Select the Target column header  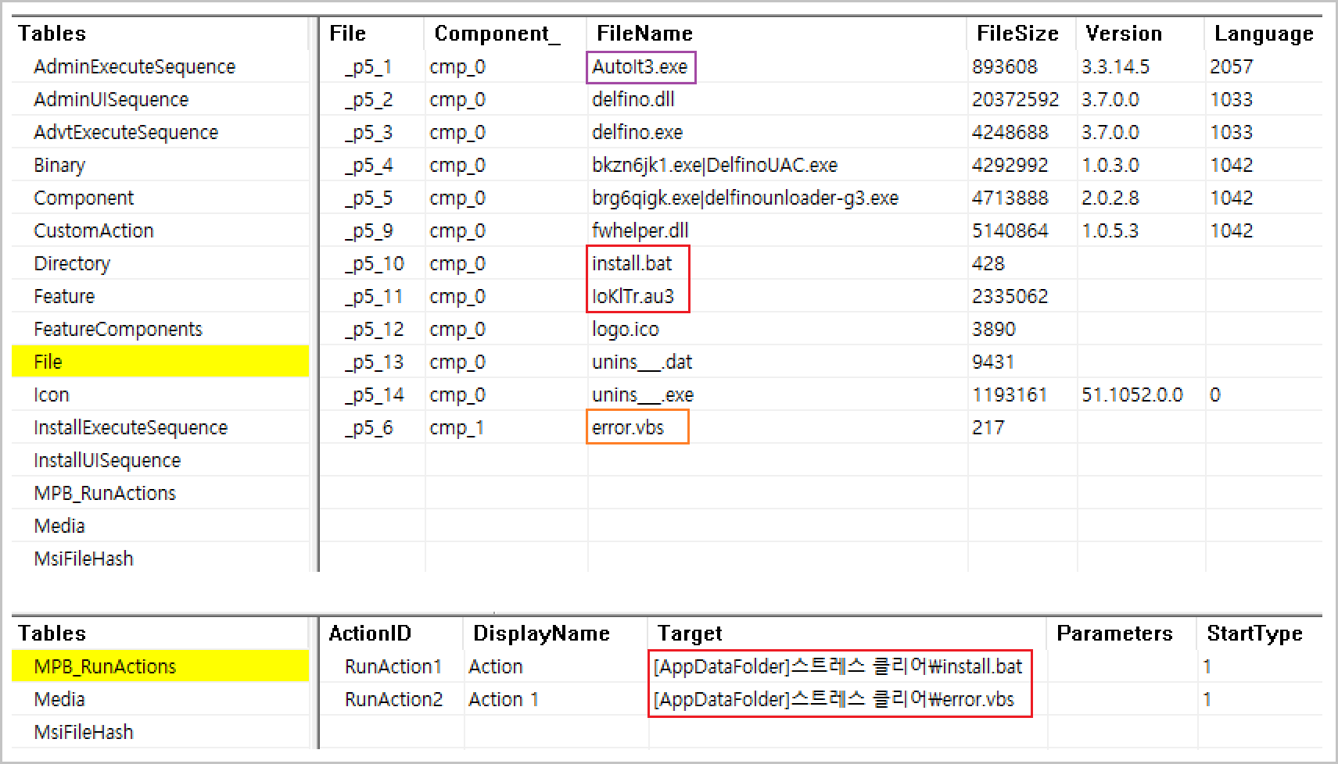point(690,634)
